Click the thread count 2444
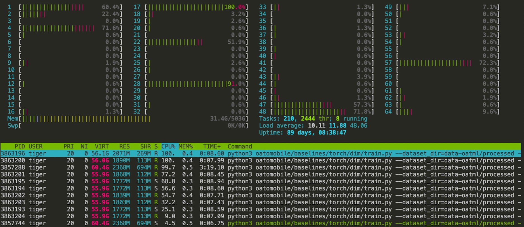This screenshot has width=524, height=227. coord(308,119)
